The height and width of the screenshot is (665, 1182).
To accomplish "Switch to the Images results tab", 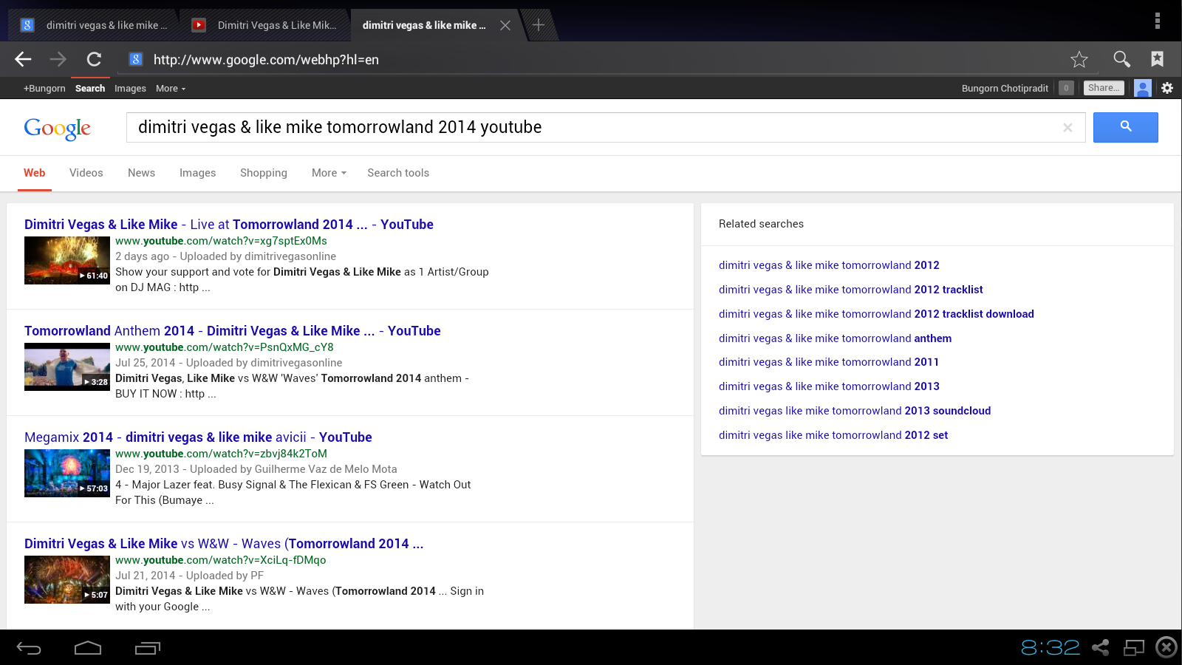I will (197, 173).
